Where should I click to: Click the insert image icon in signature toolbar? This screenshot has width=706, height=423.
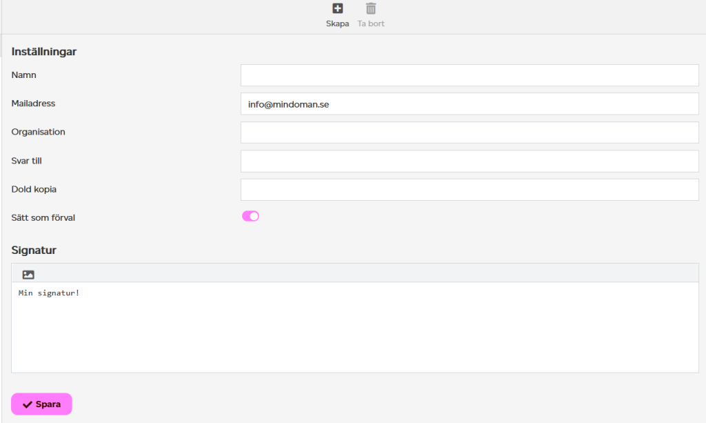click(x=28, y=274)
